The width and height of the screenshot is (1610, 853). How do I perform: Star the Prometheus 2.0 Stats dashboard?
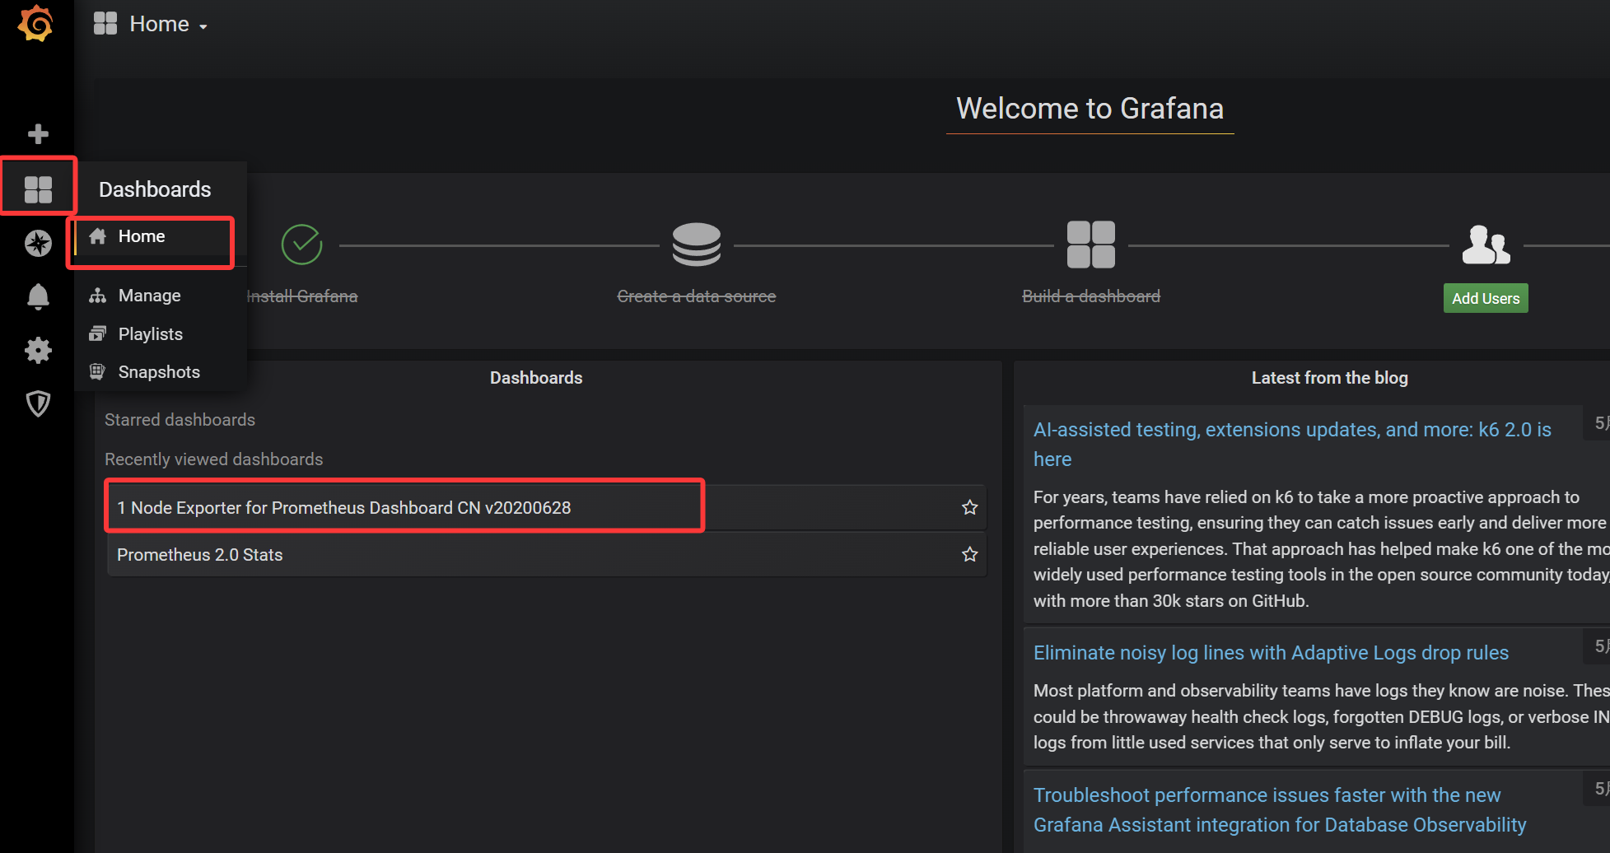(970, 554)
